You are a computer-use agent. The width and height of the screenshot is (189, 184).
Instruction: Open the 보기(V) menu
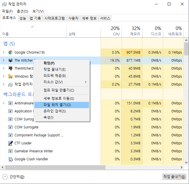(38, 11)
